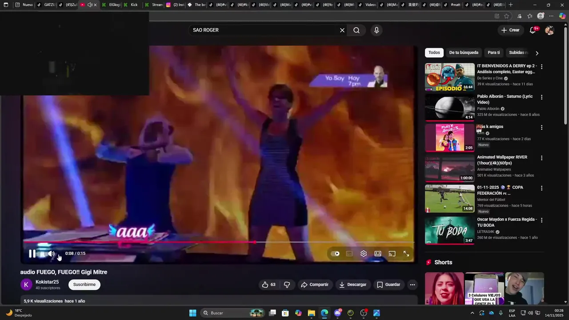Click the search magnifier button
The height and width of the screenshot is (320, 569).
point(357,30)
